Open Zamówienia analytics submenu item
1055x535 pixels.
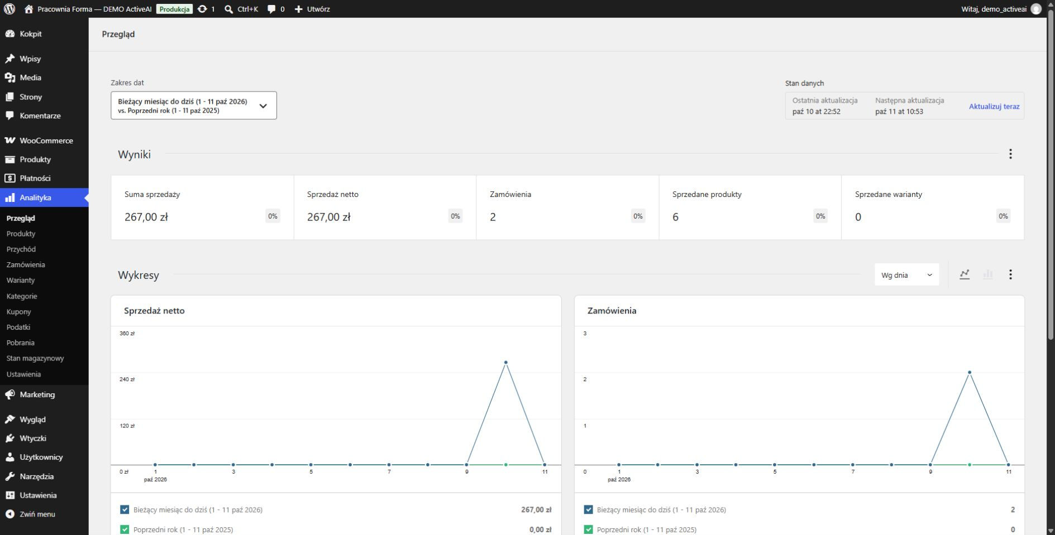point(26,265)
